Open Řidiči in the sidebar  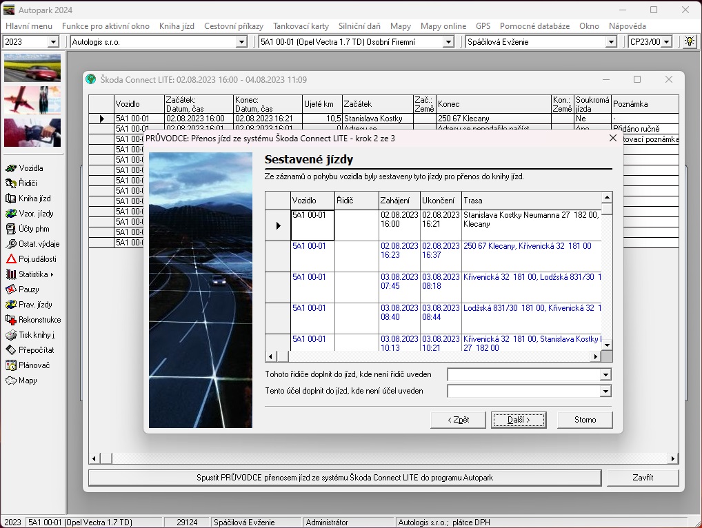21,183
